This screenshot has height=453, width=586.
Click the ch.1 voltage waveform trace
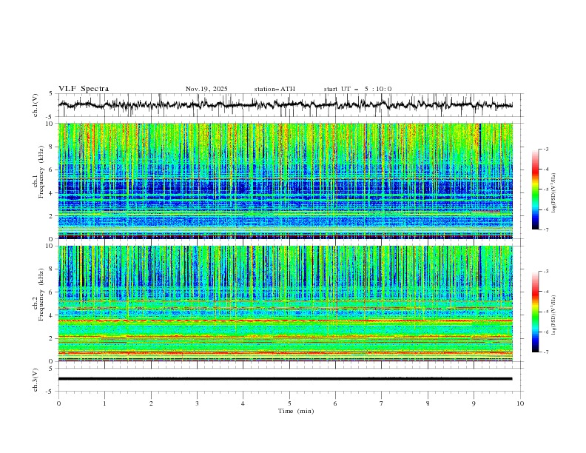(285, 104)
